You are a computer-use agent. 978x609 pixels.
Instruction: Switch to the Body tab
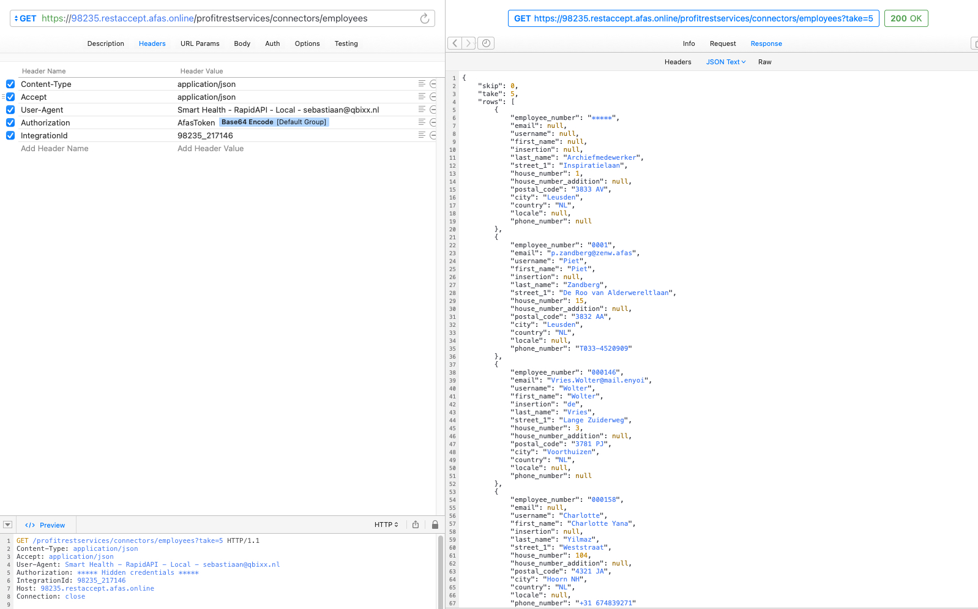[x=242, y=43]
